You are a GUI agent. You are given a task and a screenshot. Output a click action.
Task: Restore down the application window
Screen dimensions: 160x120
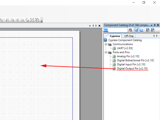pos(144,2)
